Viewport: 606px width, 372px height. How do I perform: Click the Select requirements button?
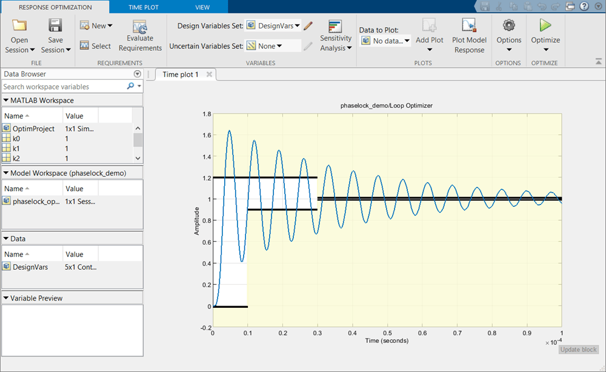[96, 46]
